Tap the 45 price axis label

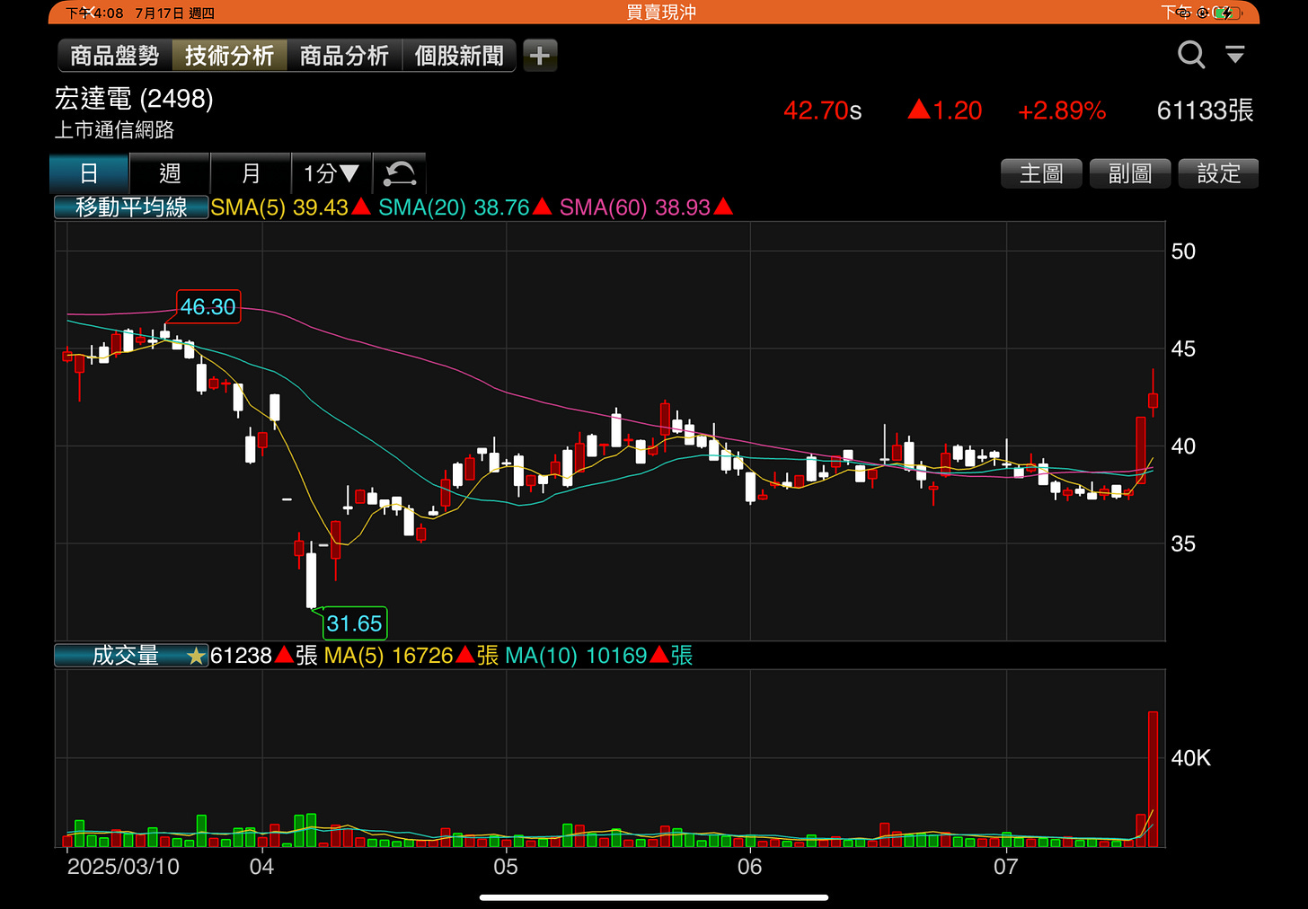point(1183,349)
